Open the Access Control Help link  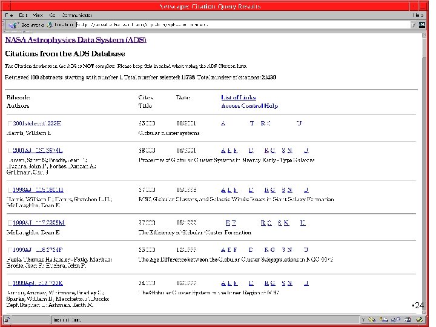[x=249, y=105]
